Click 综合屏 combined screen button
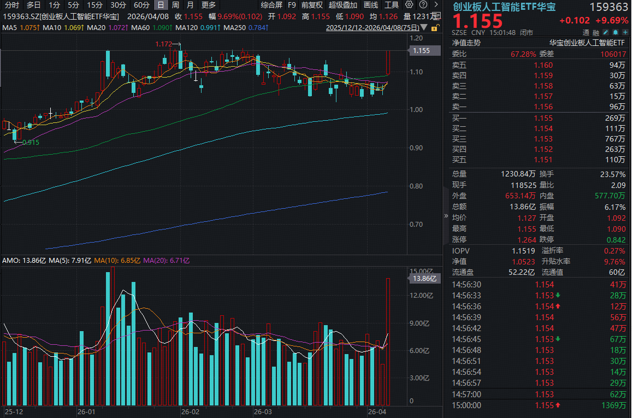This screenshot has width=633, height=418. pos(272,5)
